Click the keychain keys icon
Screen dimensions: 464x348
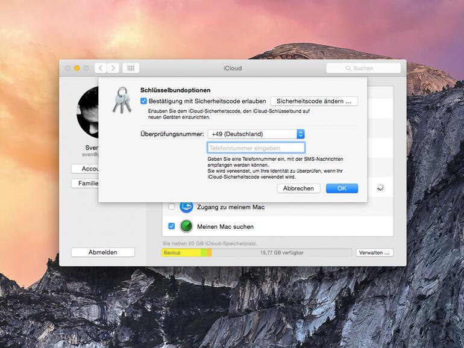pos(122,100)
